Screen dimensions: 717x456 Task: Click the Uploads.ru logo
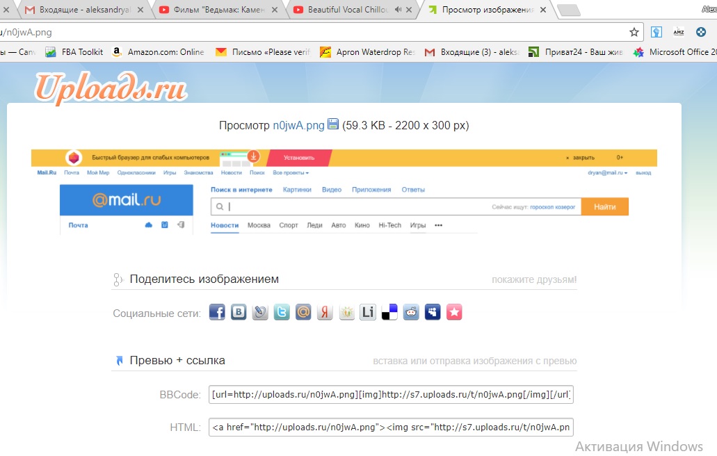[x=111, y=88]
